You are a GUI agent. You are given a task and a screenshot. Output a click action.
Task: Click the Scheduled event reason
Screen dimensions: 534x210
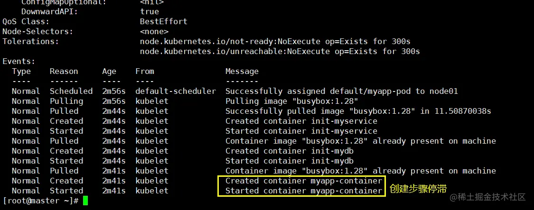click(71, 91)
